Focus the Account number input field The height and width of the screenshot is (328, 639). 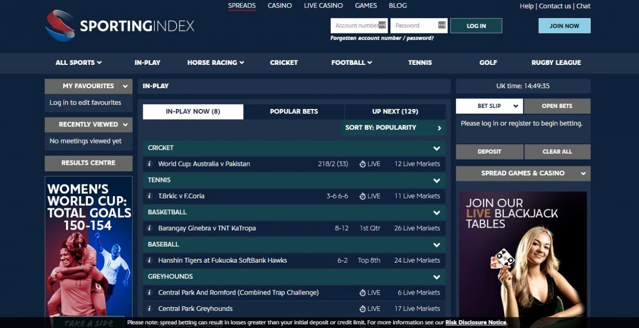coord(359,26)
